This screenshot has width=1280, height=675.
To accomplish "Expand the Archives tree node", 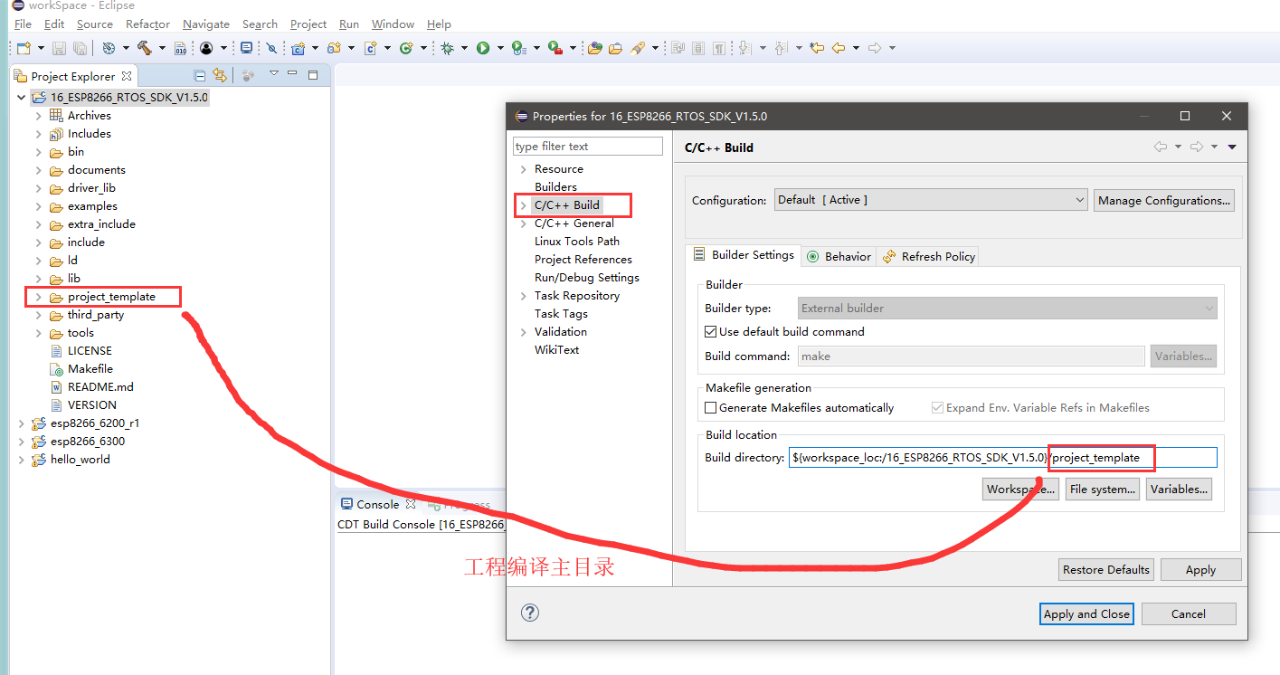I will pos(38,116).
